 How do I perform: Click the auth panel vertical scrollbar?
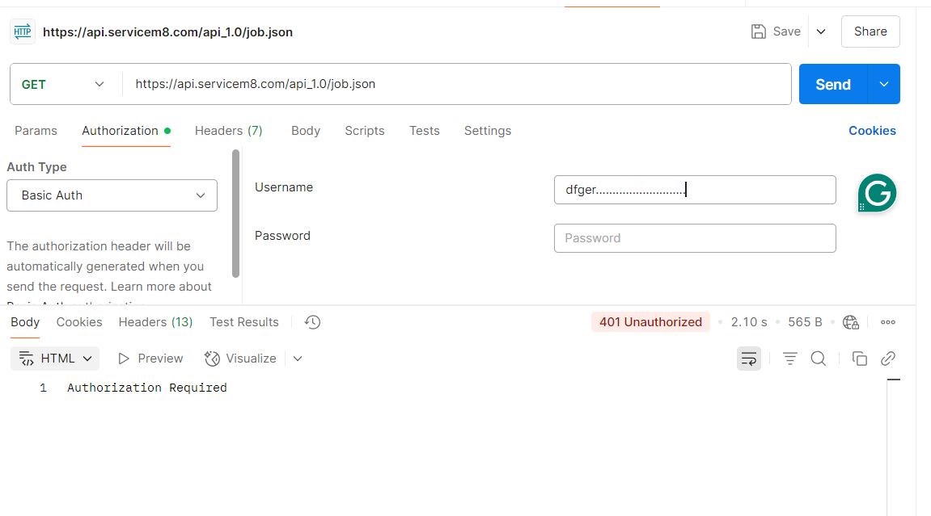click(235, 213)
